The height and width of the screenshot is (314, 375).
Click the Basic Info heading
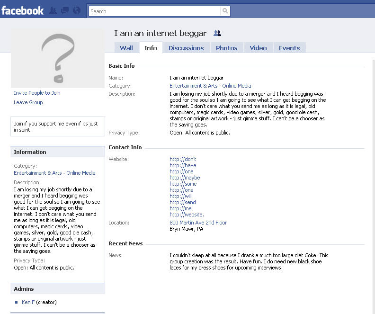tap(122, 66)
